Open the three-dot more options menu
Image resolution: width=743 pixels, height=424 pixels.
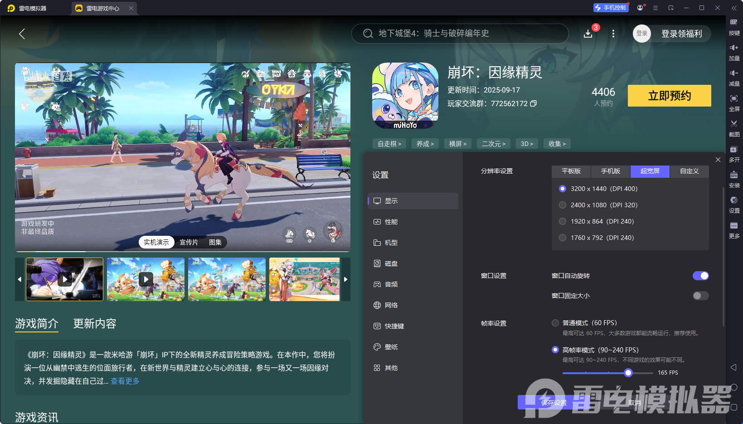[613, 34]
